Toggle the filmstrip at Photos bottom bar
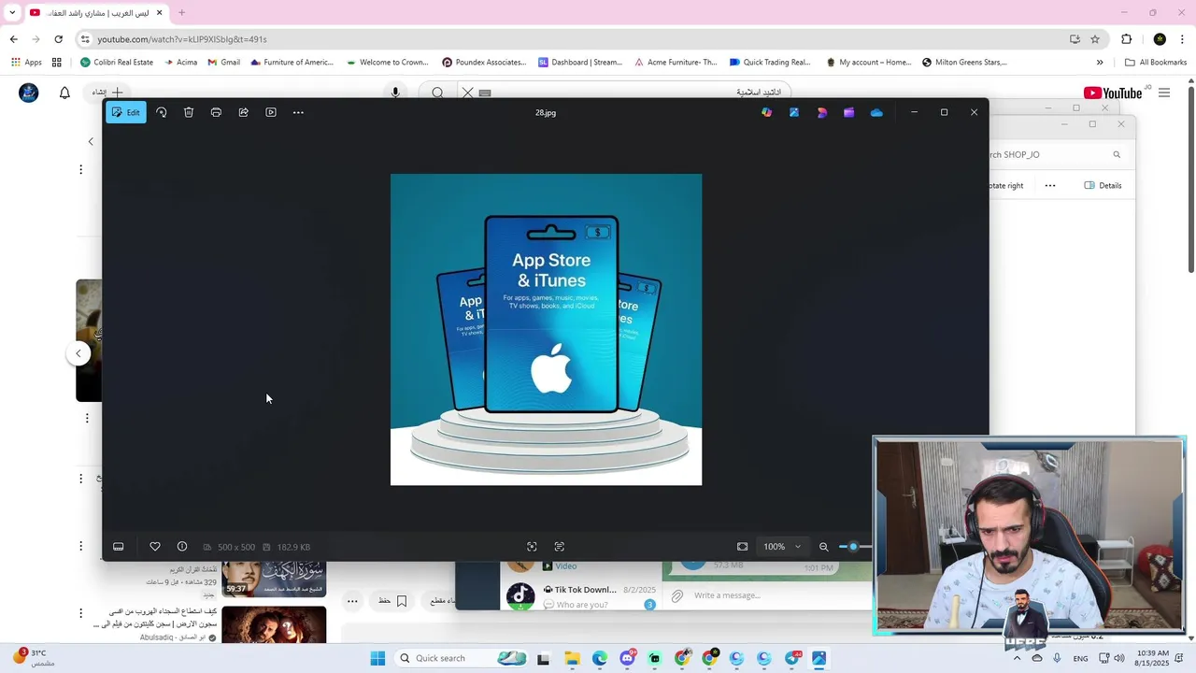This screenshot has height=673, width=1196. pos(119,547)
